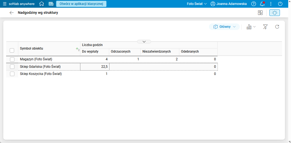Toggle the lightbulb hints button
The width and height of the screenshot is (291, 143).
pos(274,13)
